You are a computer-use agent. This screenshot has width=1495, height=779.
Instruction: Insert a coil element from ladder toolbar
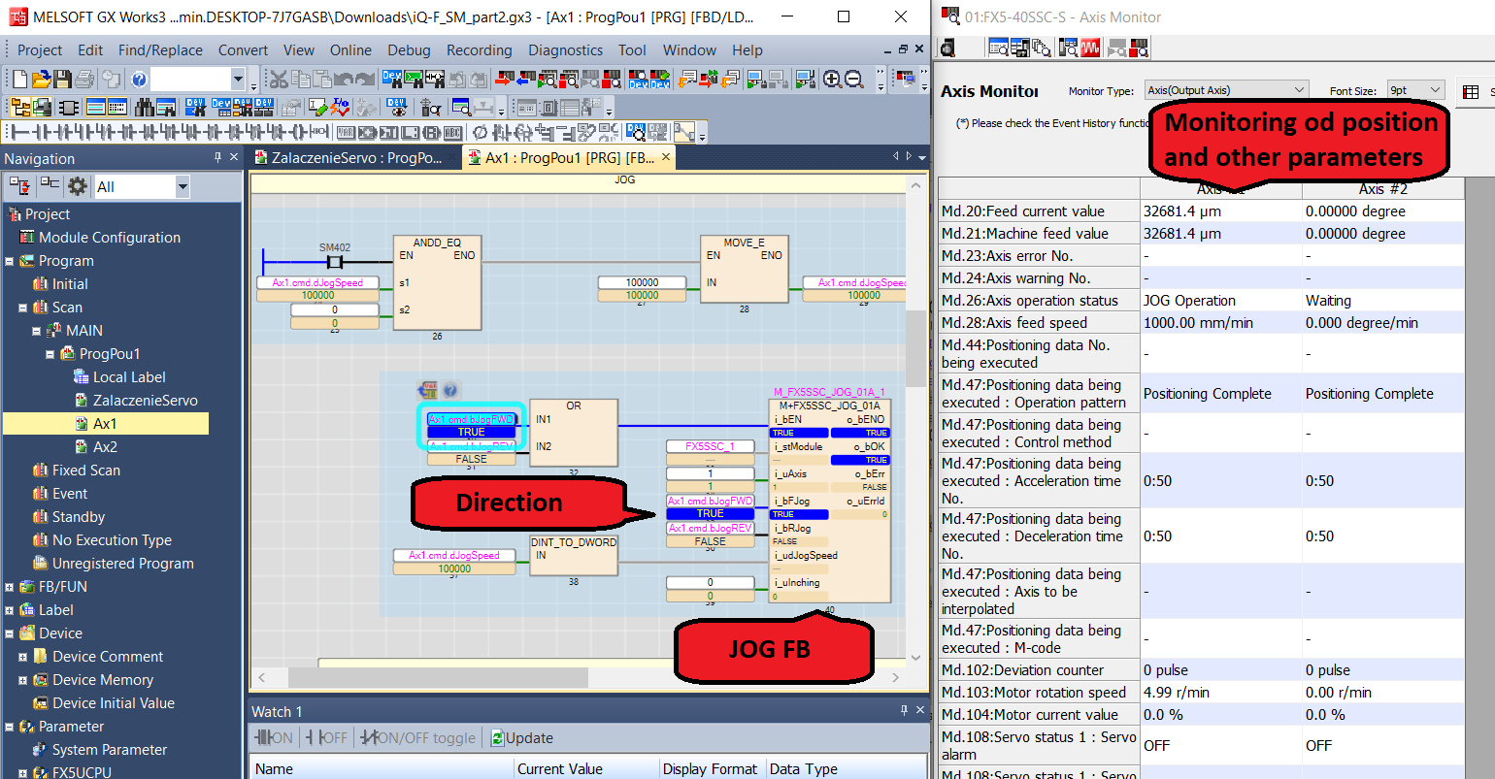point(299,132)
